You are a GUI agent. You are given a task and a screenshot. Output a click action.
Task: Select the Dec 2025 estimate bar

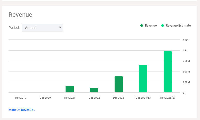[x=168, y=72]
